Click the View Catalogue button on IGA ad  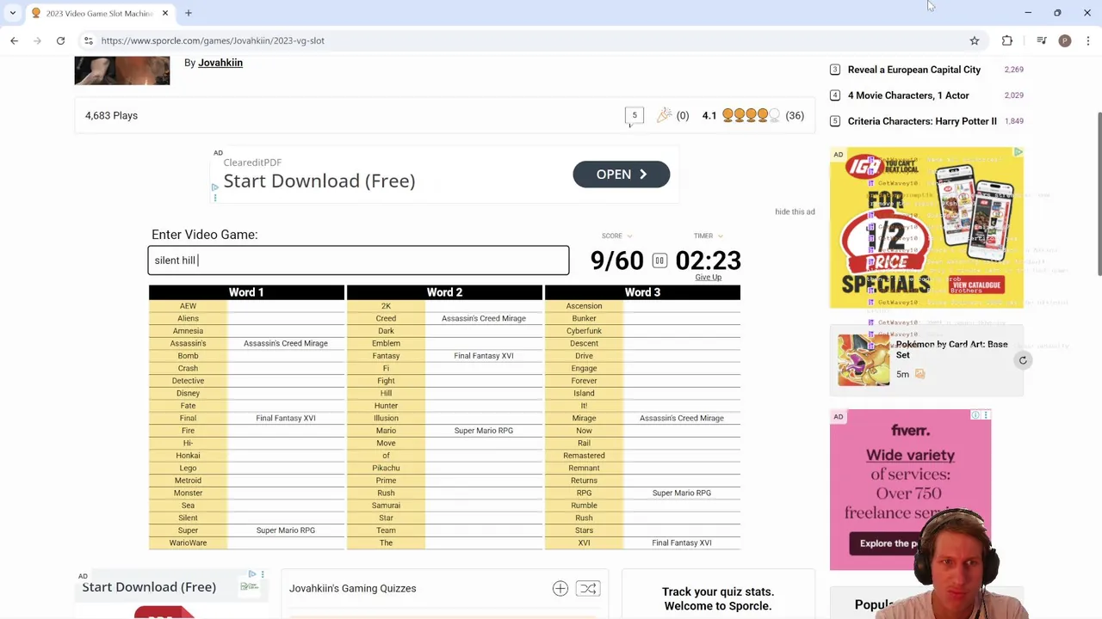[976, 285]
